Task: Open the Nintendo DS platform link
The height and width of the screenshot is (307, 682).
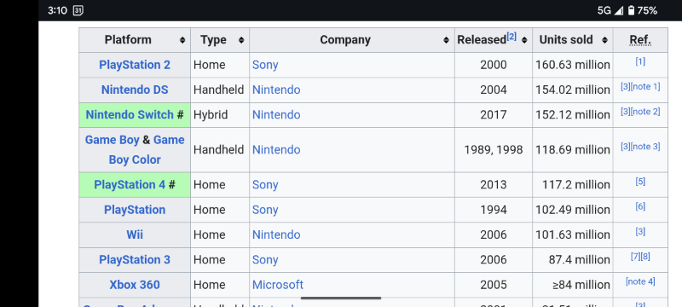Action: (x=135, y=90)
